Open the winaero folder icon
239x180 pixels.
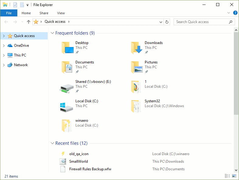(x=67, y=126)
